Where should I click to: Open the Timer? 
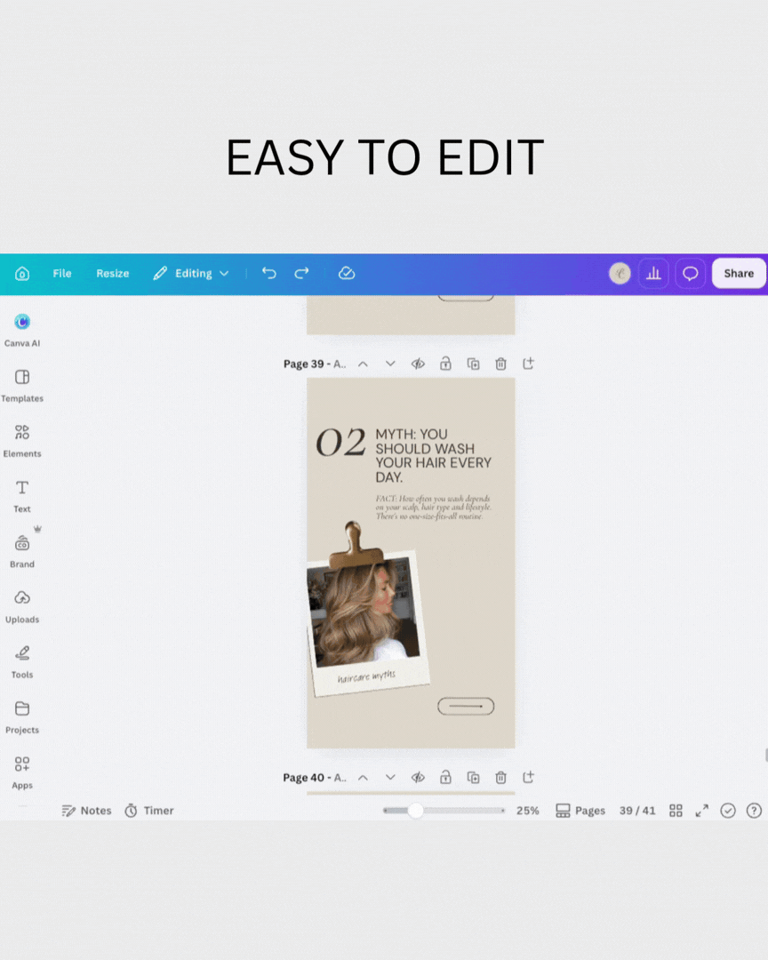[149, 811]
